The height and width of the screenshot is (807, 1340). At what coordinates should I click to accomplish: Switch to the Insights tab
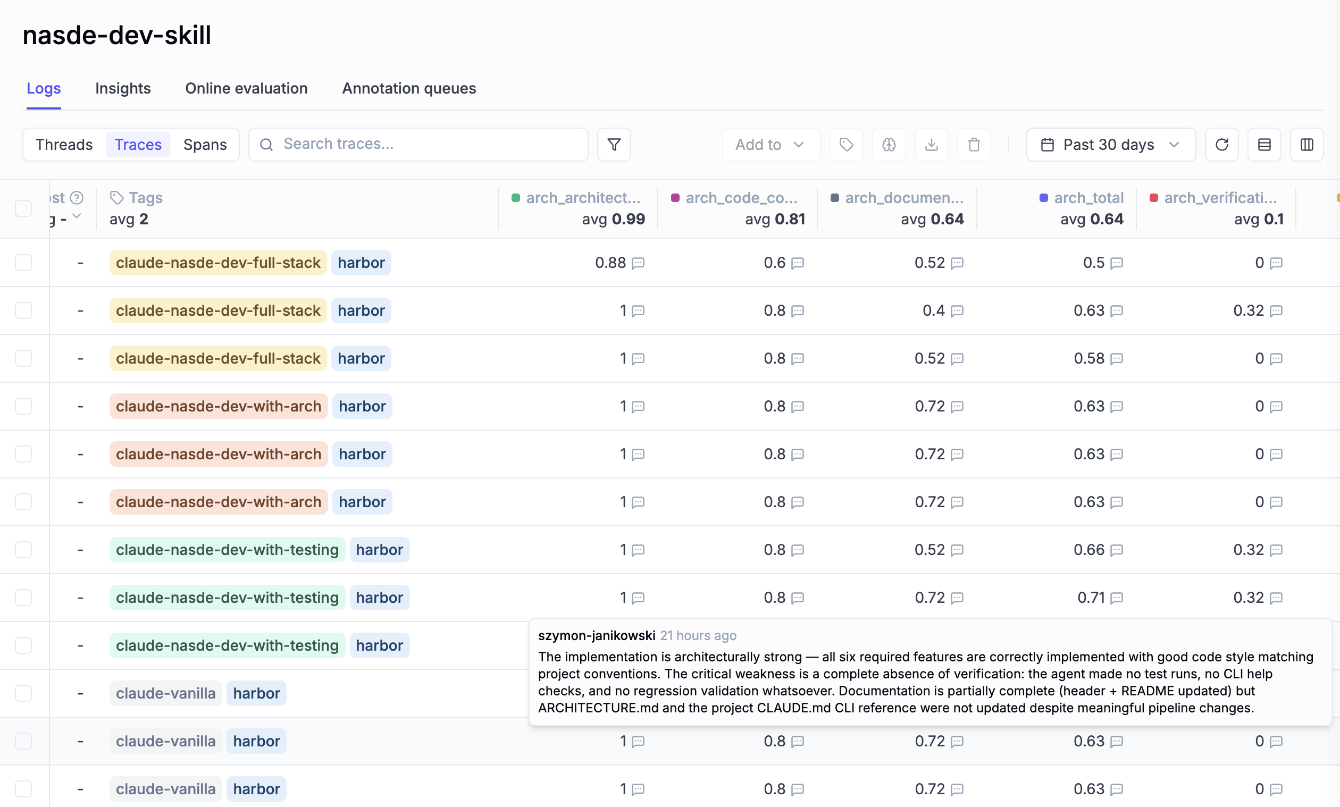pos(122,88)
